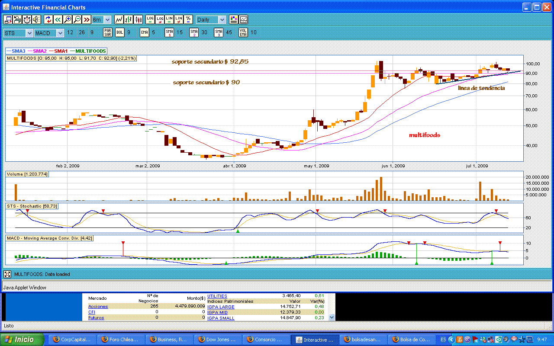
Task: Toggle the VOL EMA volume indicator
Action: (x=243, y=32)
